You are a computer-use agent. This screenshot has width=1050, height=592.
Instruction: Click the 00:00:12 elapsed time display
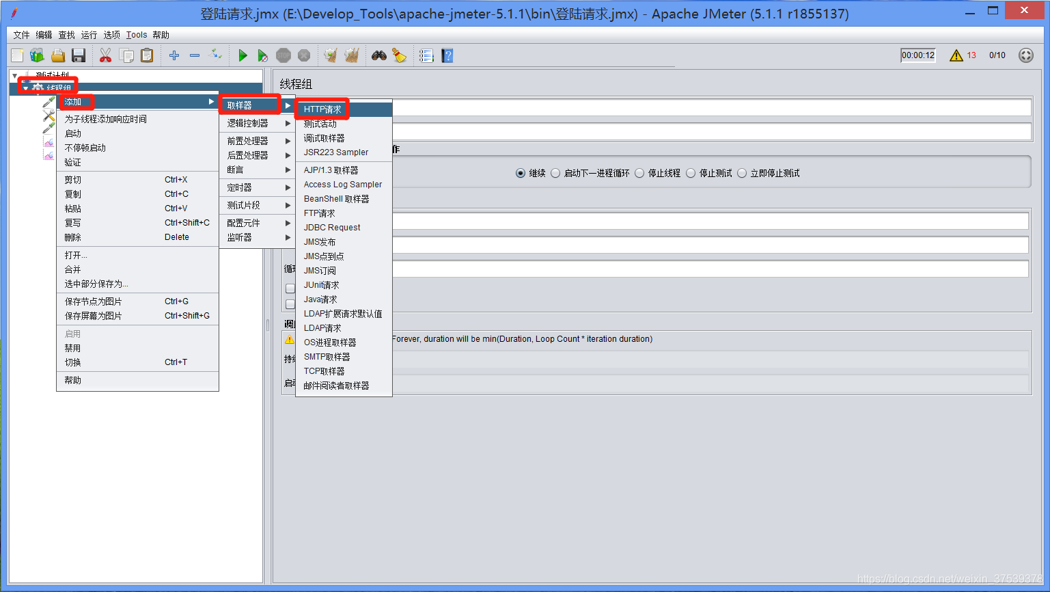(x=918, y=55)
